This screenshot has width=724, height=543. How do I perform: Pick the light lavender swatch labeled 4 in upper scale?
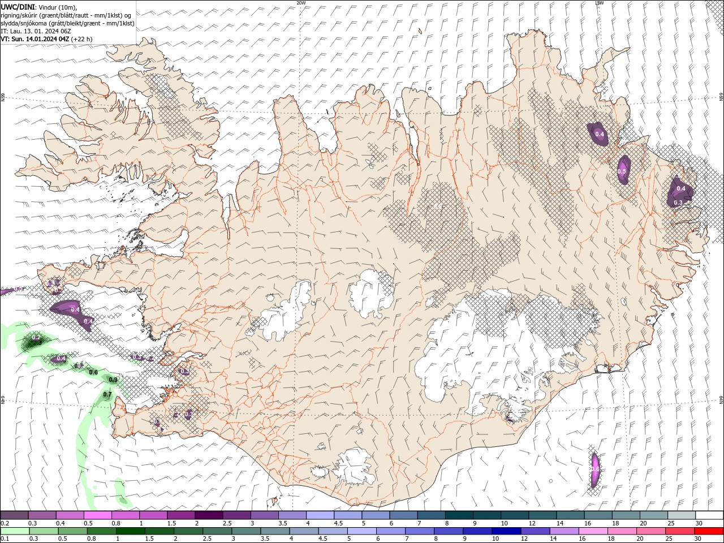pyautogui.click(x=319, y=515)
